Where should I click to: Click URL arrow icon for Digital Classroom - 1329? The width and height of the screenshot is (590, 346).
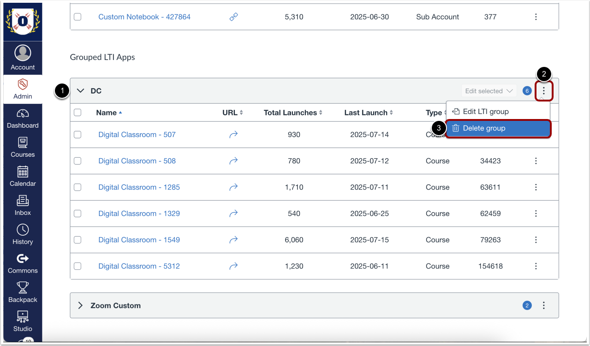tap(233, 214)
